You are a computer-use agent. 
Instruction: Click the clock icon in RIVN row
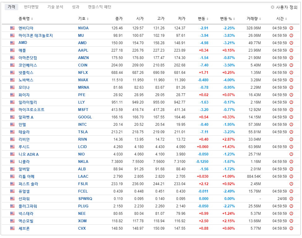291,139
